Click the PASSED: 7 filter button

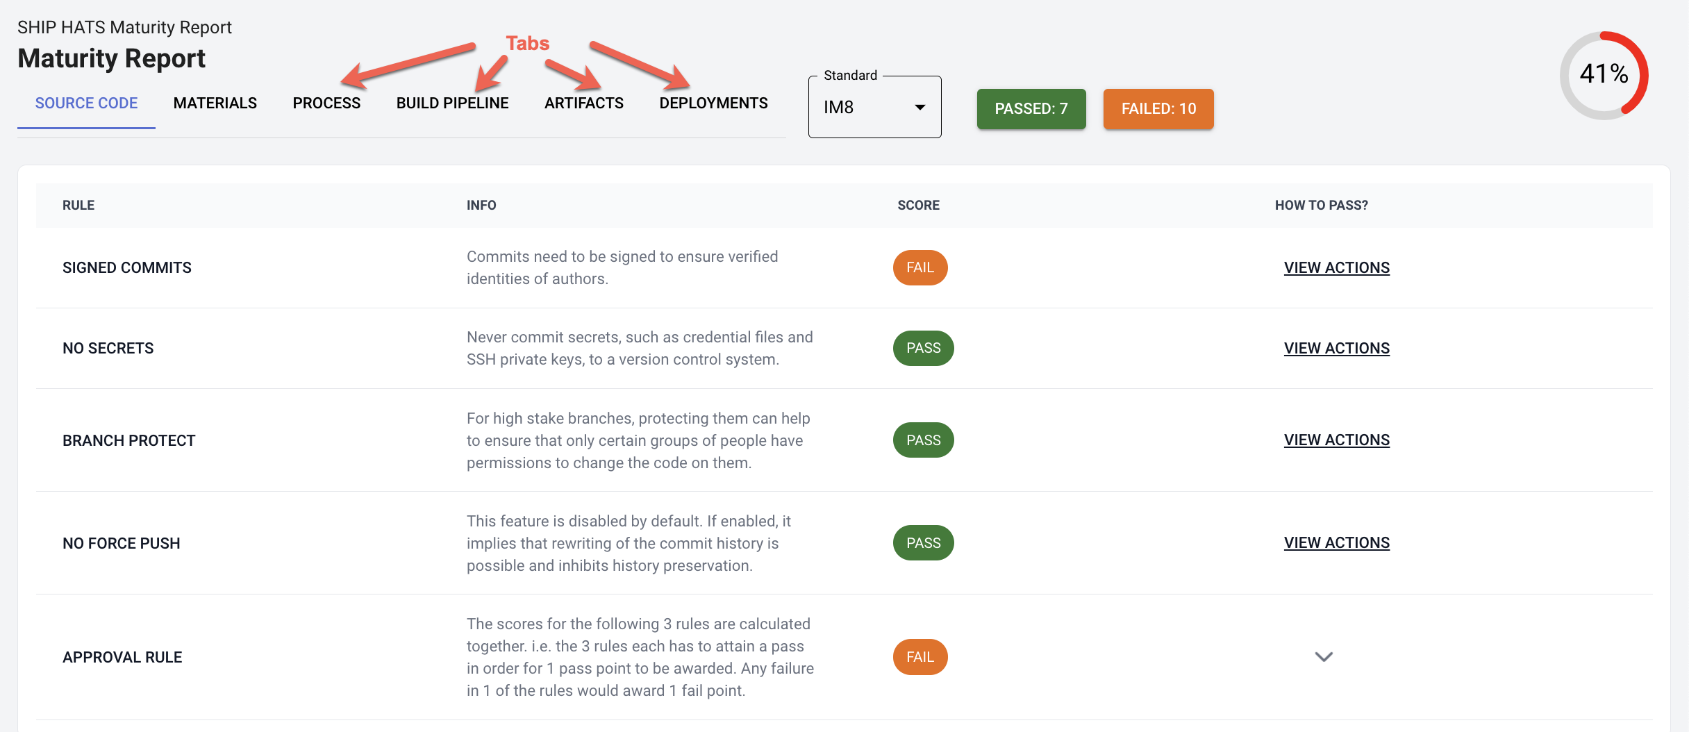pos(1031,109)
